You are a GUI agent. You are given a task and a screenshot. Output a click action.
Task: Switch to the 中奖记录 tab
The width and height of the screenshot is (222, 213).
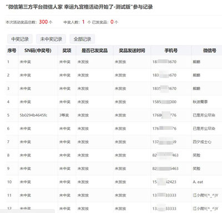tap(20, 39)
